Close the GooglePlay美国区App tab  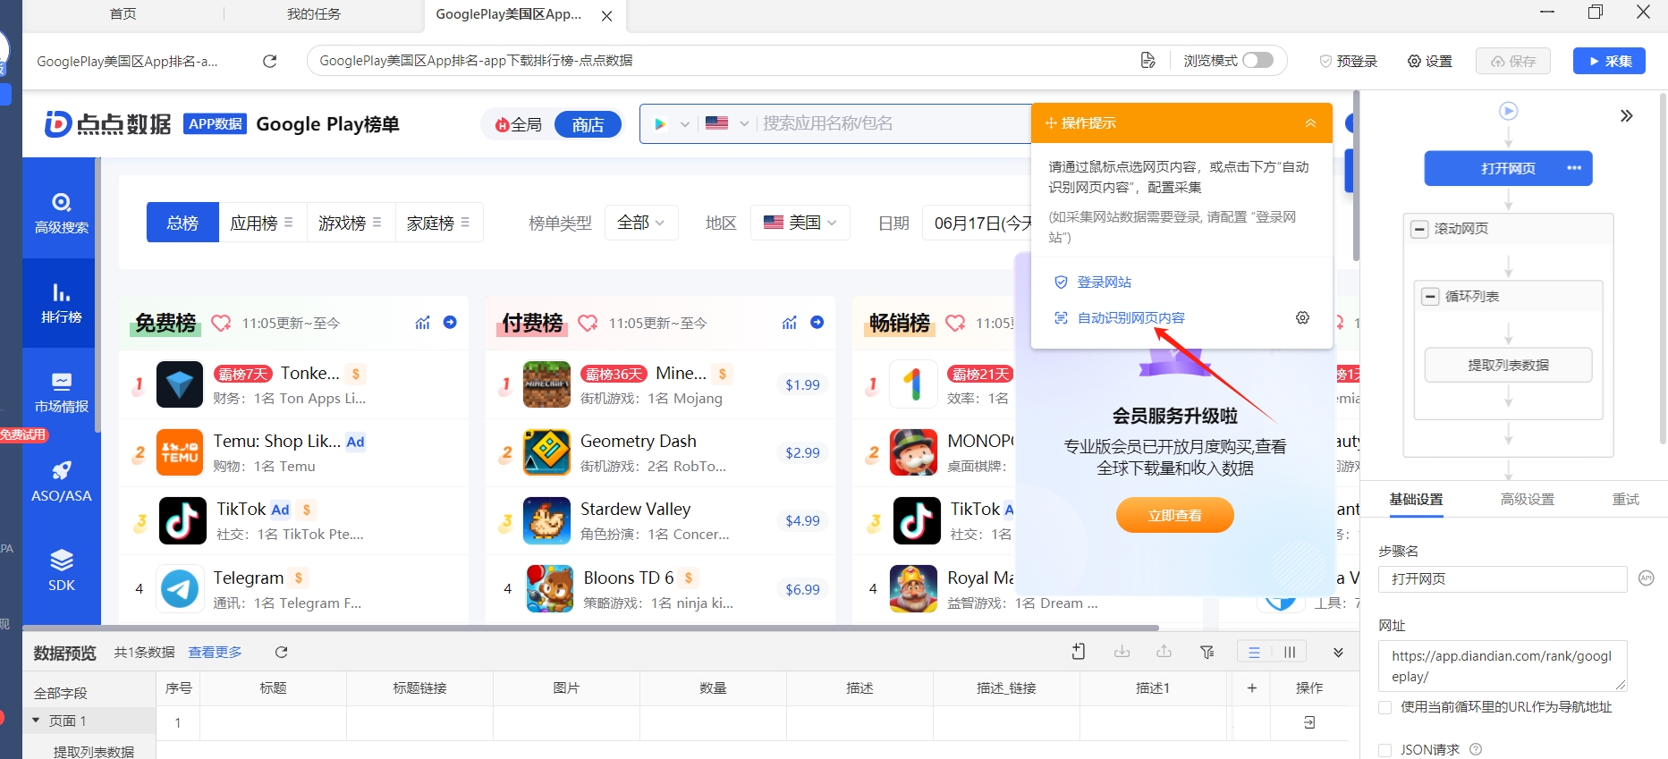pyautogui.click(x=607, y=16)
